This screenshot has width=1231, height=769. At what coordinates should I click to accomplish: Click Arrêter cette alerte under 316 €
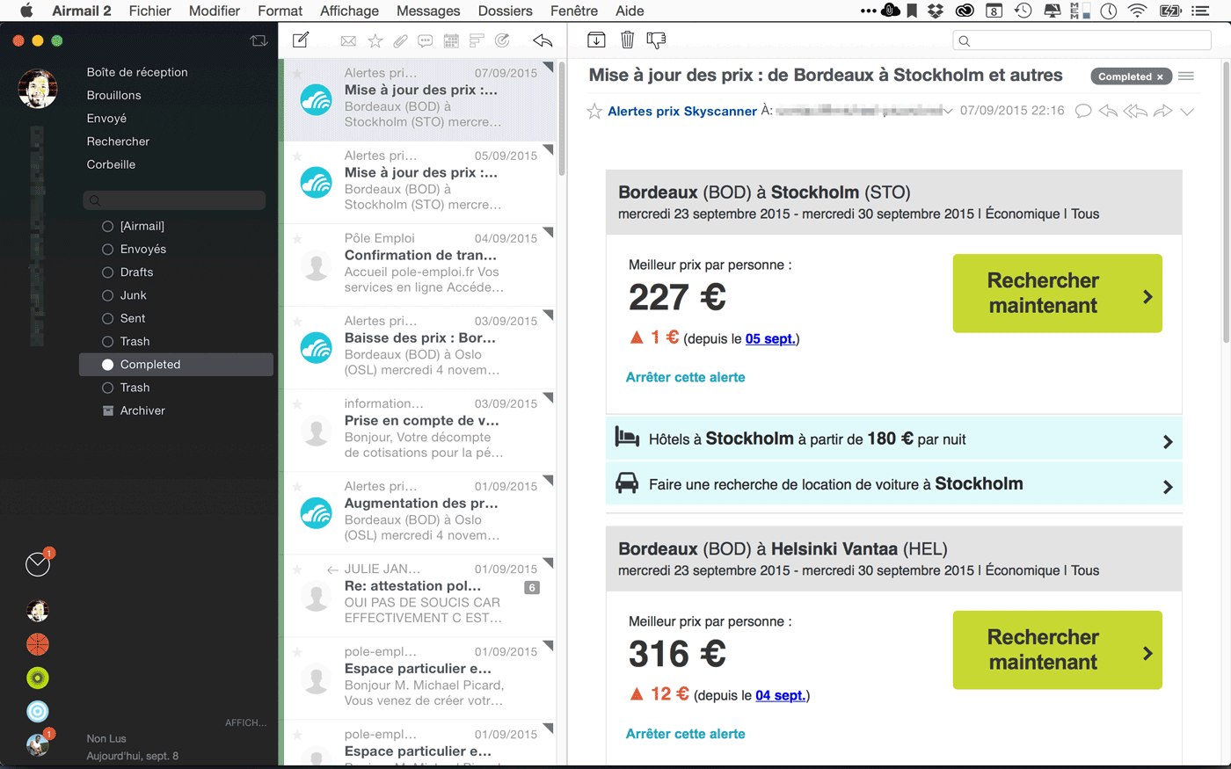(x=685, y=734)
